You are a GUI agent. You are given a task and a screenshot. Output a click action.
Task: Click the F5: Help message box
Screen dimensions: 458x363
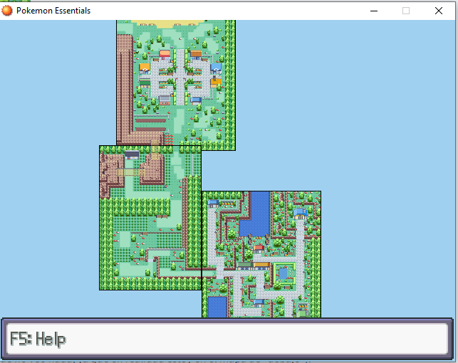point(228,339)
